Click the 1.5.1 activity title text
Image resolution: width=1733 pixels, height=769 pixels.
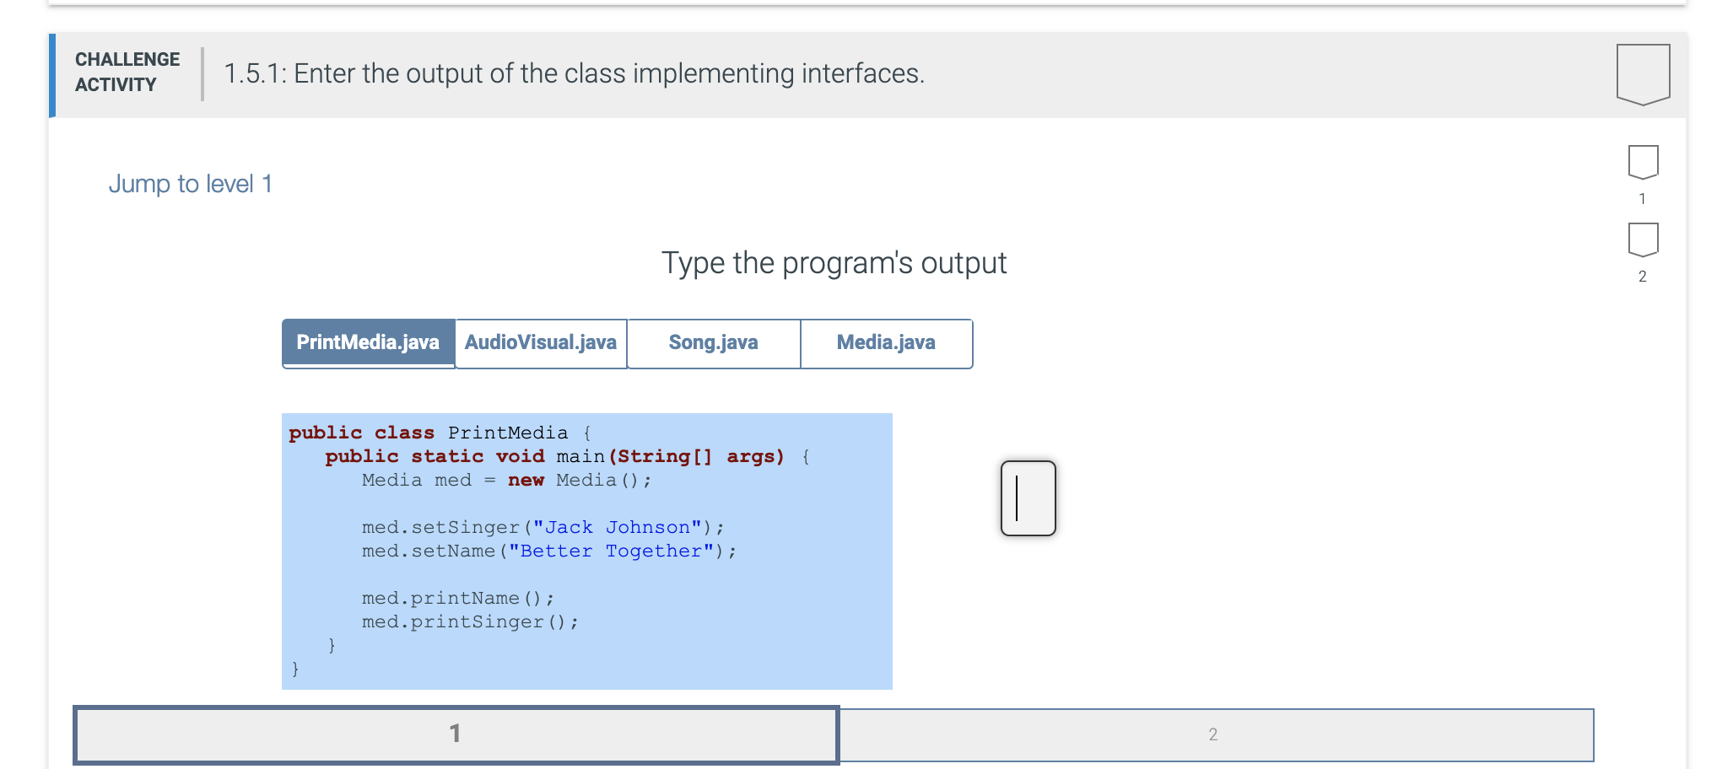click(574, 73)
